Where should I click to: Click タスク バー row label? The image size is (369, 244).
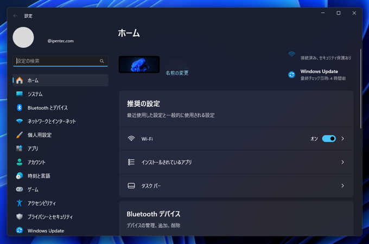[151, 186]
